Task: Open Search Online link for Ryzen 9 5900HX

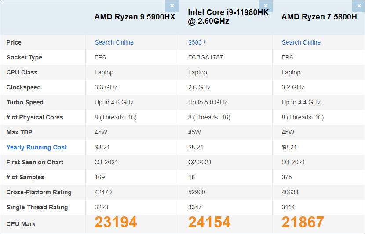Action: click(x=114, y=42)
